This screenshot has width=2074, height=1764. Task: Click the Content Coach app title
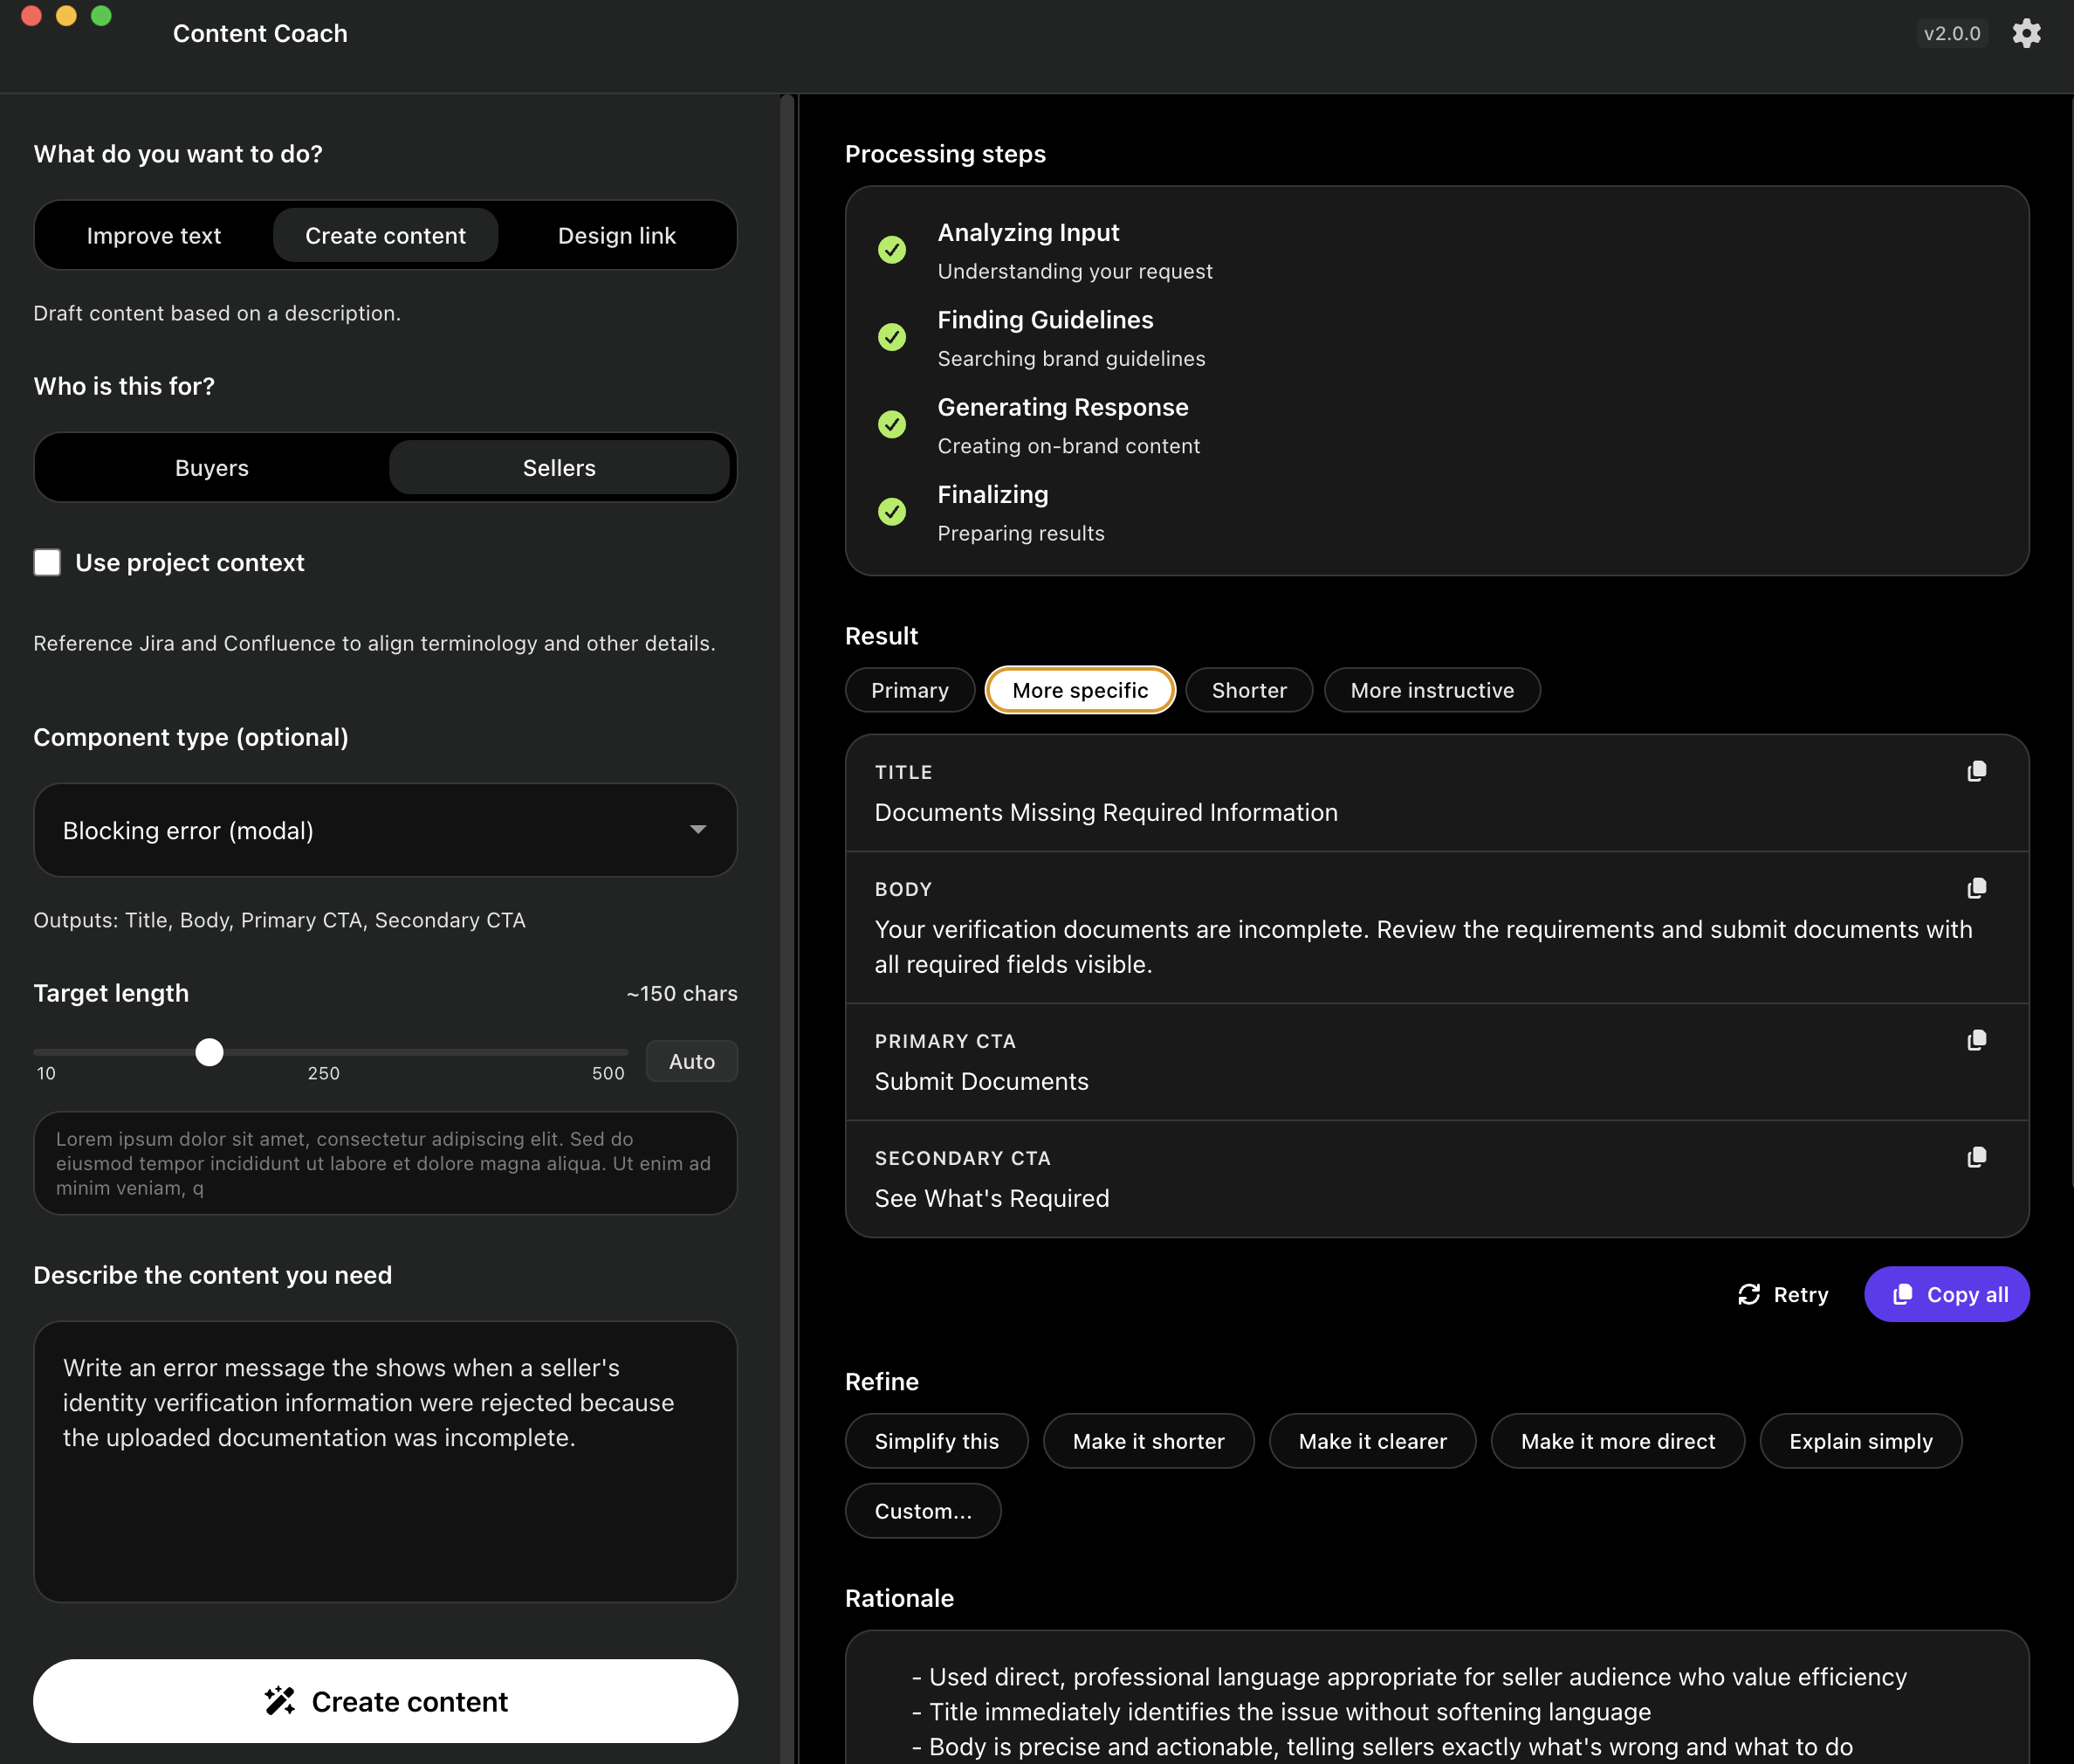[x=260, y=33]
